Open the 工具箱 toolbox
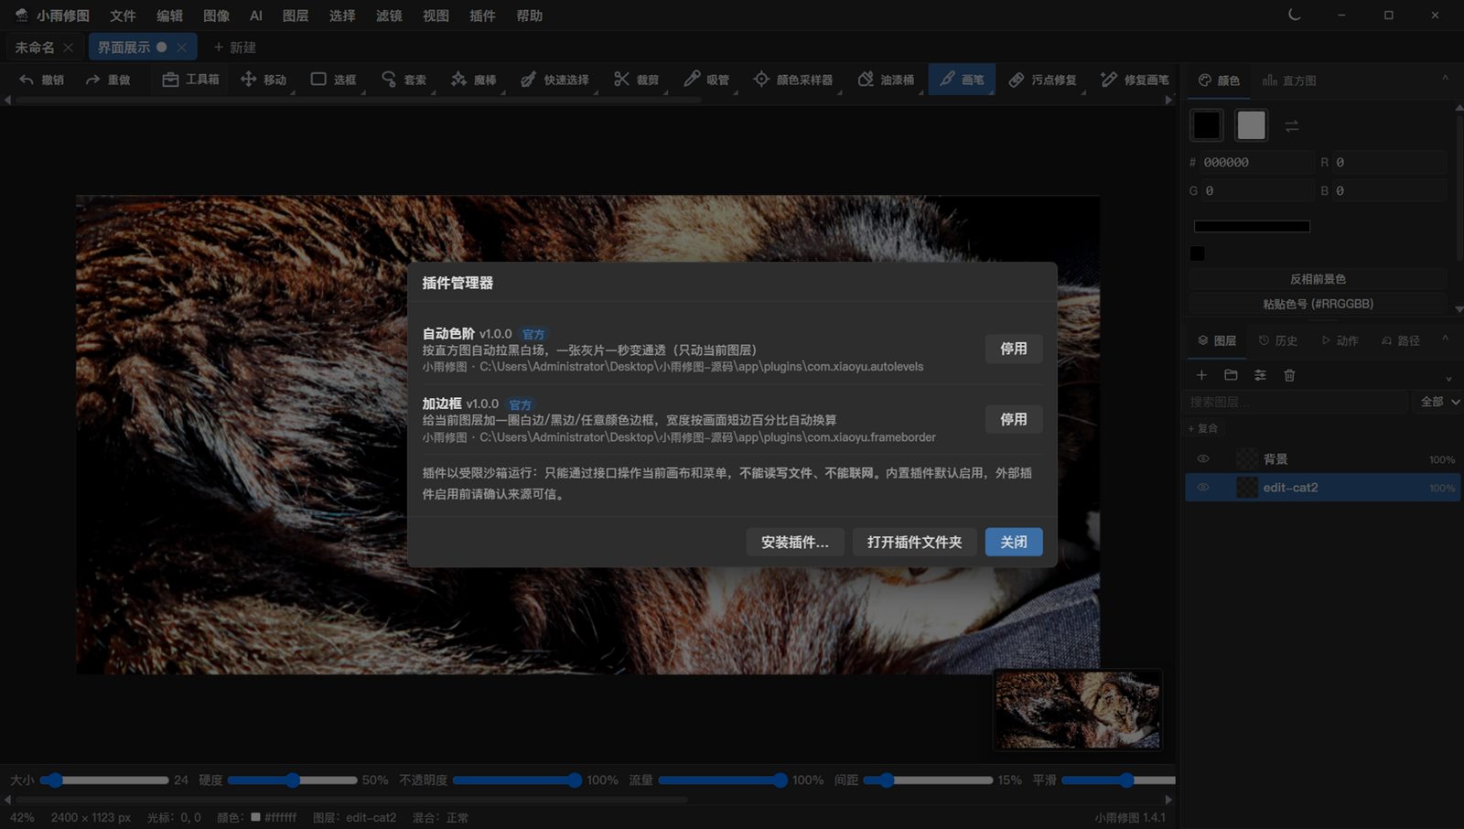 190,80
